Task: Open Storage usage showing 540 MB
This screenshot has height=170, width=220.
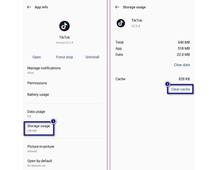Action: pos(39,128)
